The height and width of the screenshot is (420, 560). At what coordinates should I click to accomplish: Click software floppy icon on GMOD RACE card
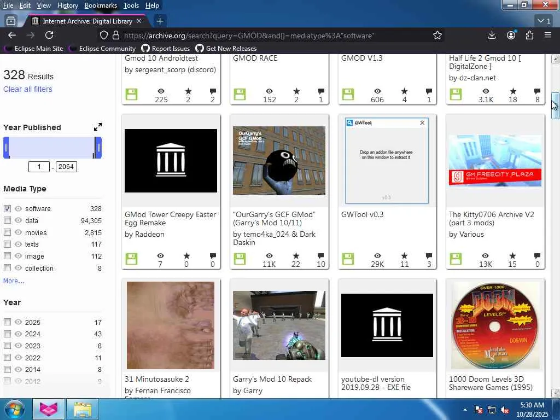240,94
